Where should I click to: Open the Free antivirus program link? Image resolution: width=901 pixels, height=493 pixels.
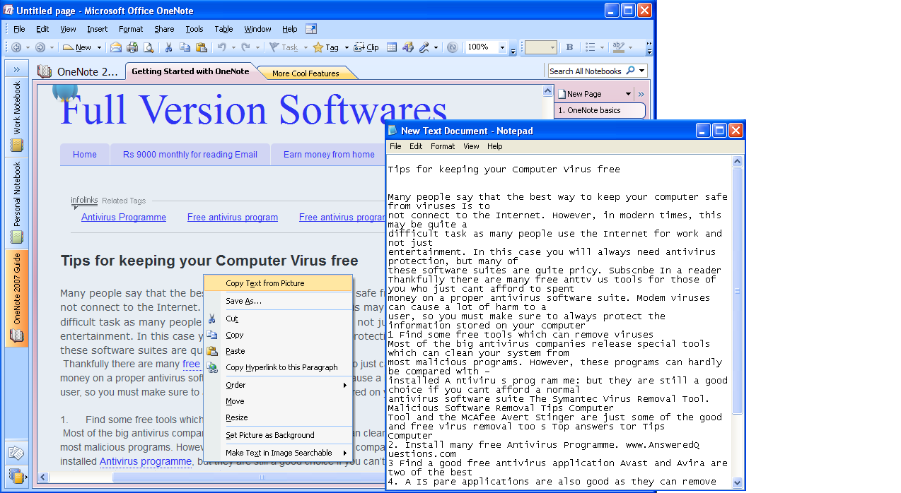(232, 217)
